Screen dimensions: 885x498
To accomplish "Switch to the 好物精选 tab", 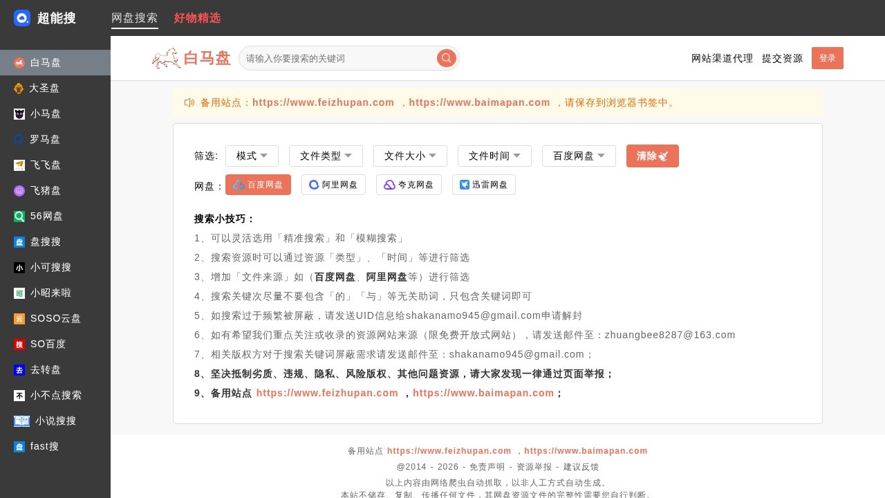I will [x=198, y=18].
